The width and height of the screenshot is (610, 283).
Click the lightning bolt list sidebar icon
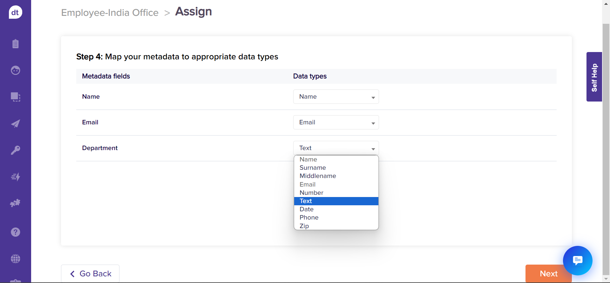15,177
